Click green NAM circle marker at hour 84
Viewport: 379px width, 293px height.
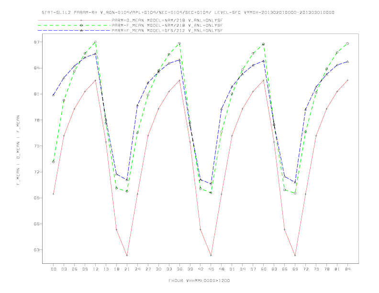pyautogui.click(x=347, y=44)
